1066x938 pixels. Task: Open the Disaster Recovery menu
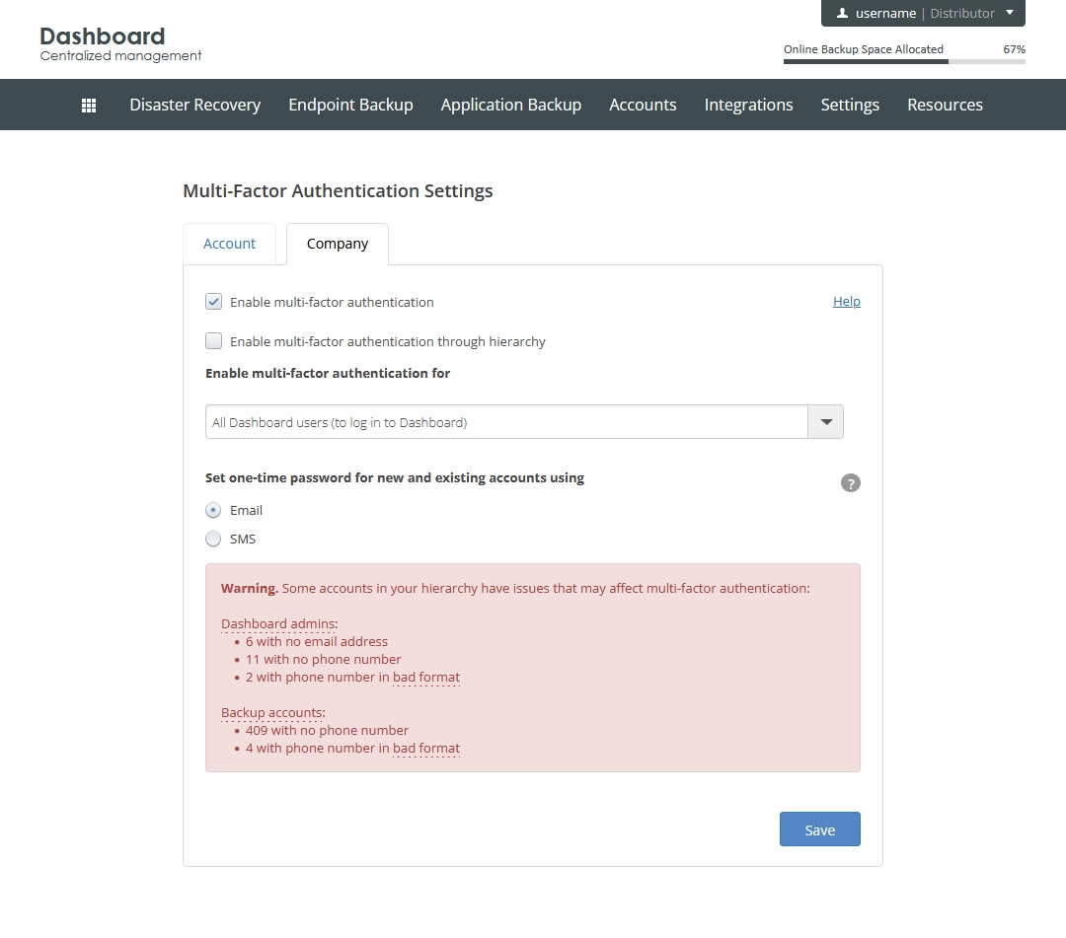point(195,105)
